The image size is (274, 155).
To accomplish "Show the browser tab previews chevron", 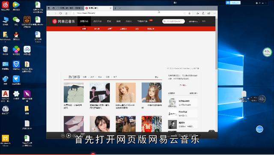I will click(120, 8).
